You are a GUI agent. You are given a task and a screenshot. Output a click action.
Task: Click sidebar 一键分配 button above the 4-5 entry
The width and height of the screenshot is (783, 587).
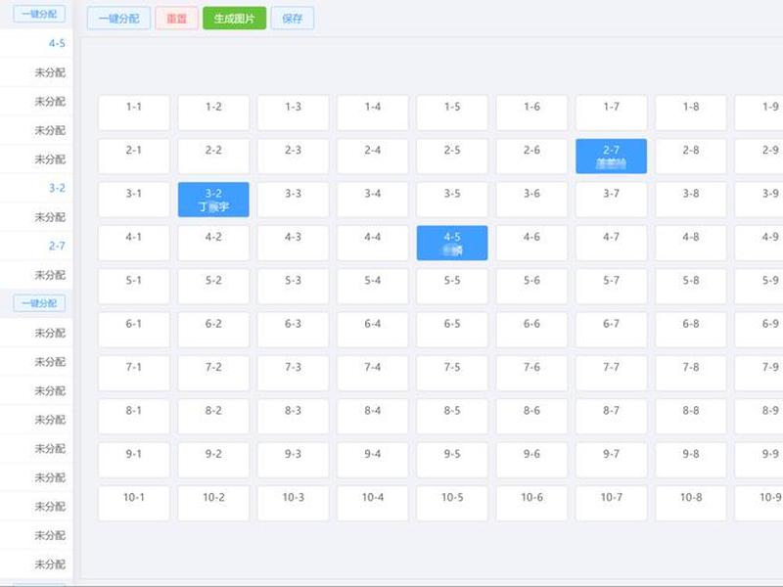(39, 14)
